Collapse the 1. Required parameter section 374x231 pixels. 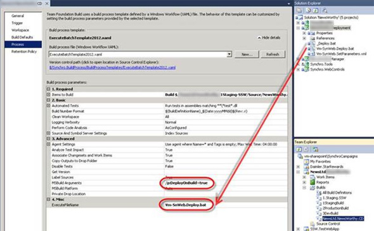(48, 89)
